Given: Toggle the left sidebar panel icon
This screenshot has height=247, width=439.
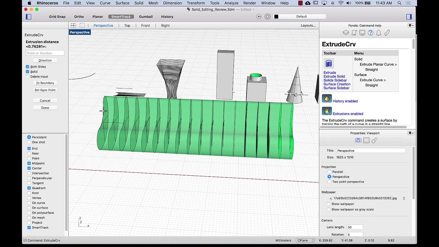Looking at the screenshot, I should (28, 16).
